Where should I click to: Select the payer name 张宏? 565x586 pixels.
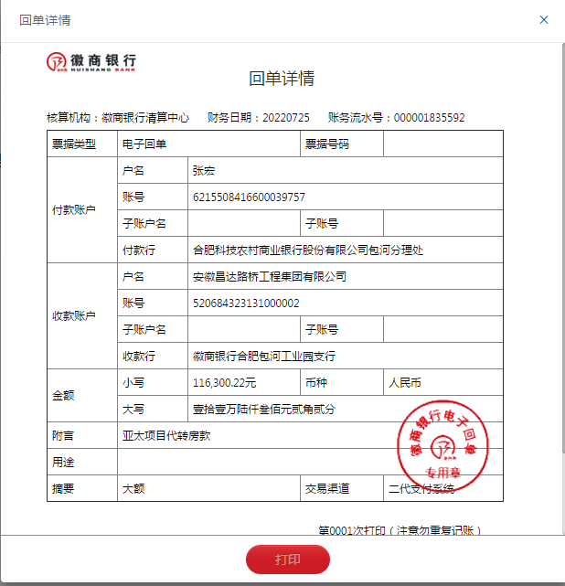click(203, 171)
